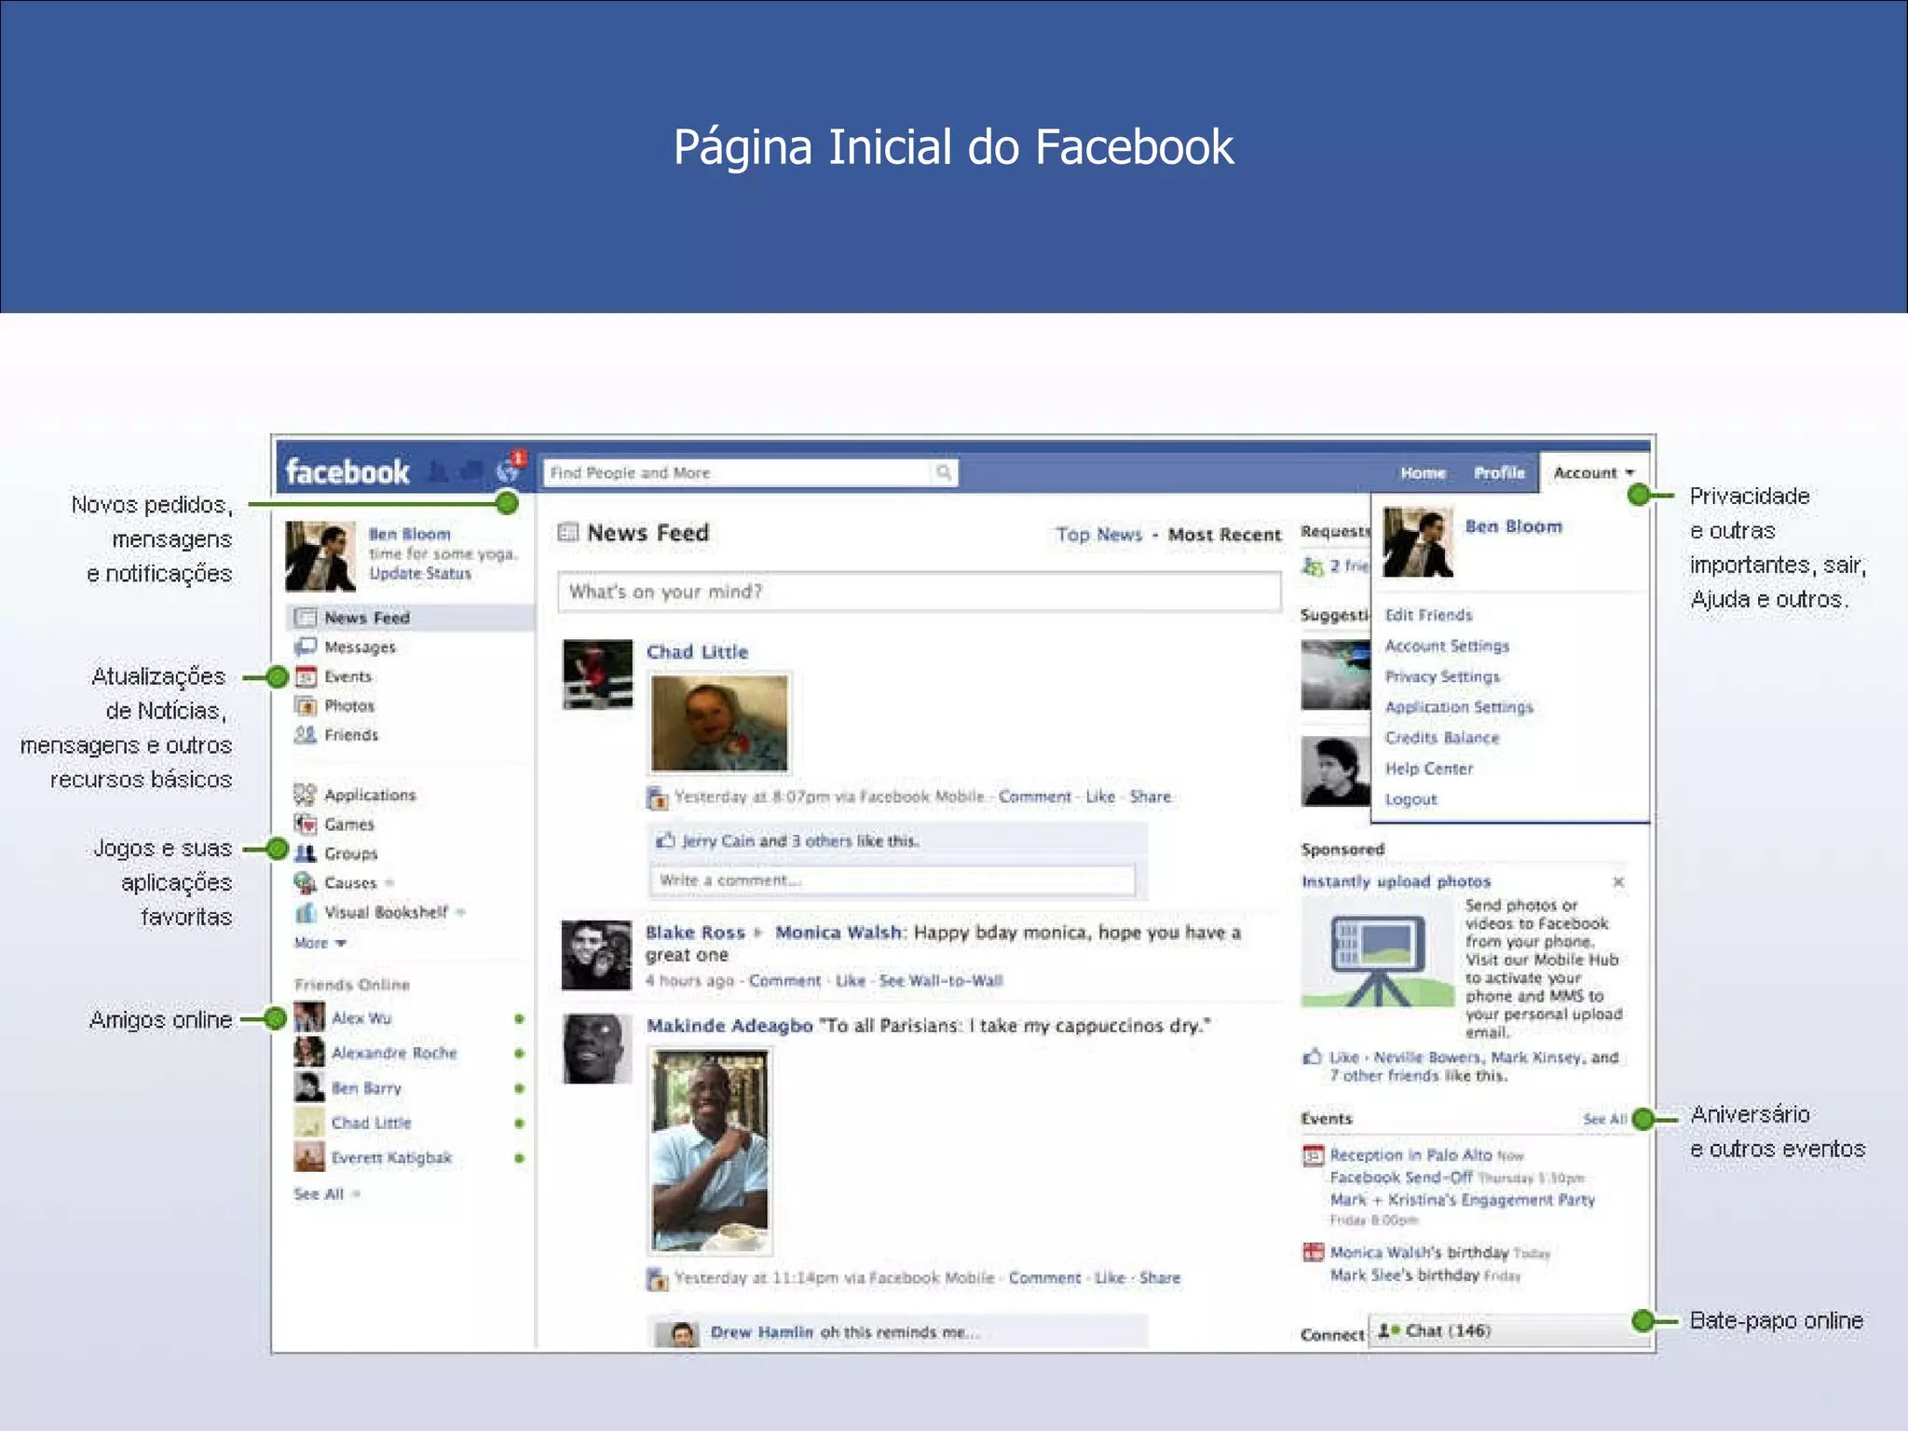The image size is (1908, 1431).
Task: Open Ben Barry in Friends Online
Action: [x=366, y=1088]
